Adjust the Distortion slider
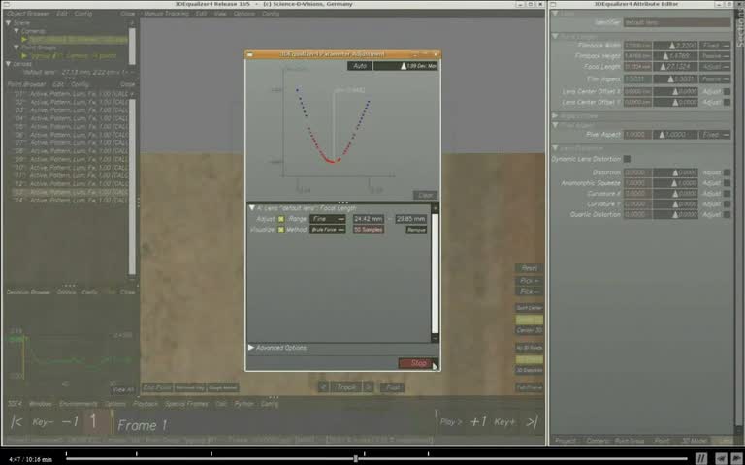The image size is (745, 465). [675, 172]
